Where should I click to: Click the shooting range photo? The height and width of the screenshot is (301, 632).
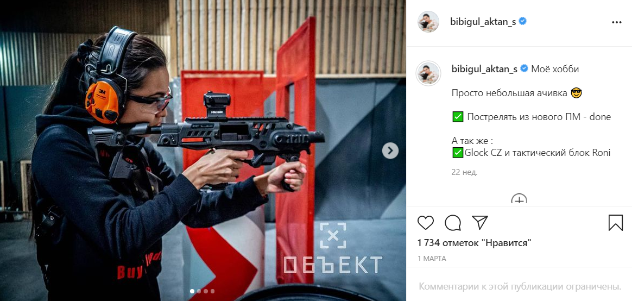(x=203, y=150)
